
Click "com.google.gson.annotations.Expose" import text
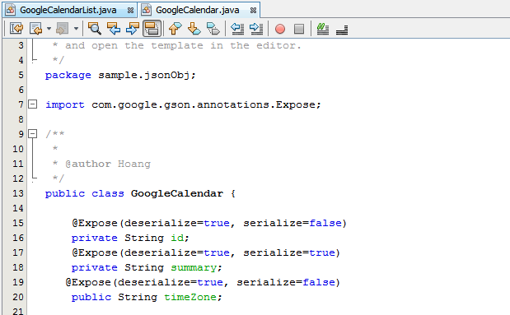tap(204, 105)
